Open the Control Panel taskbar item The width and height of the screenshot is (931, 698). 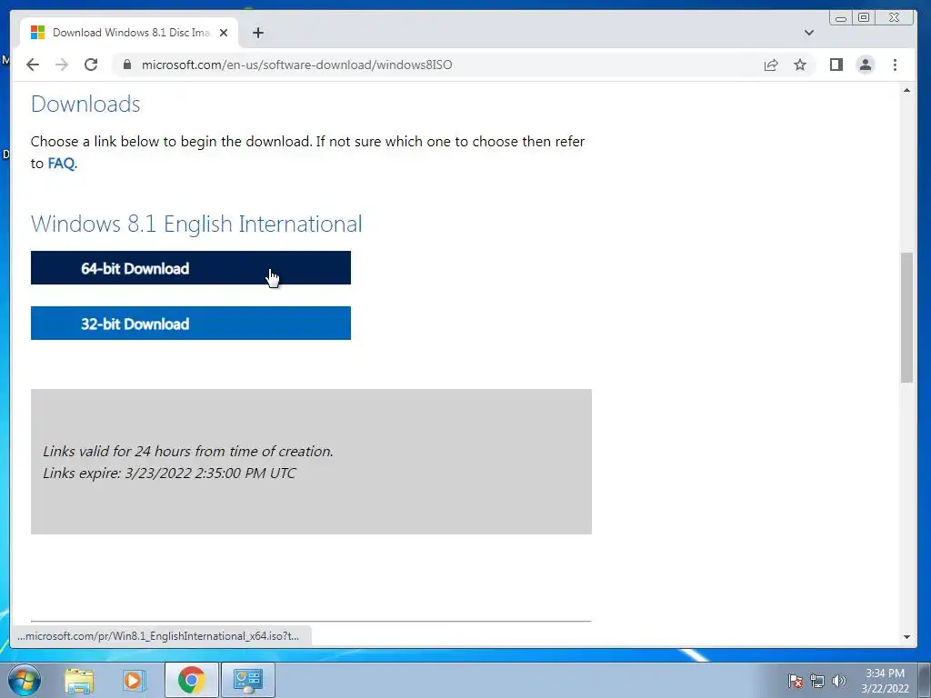(x=248, y=680)
